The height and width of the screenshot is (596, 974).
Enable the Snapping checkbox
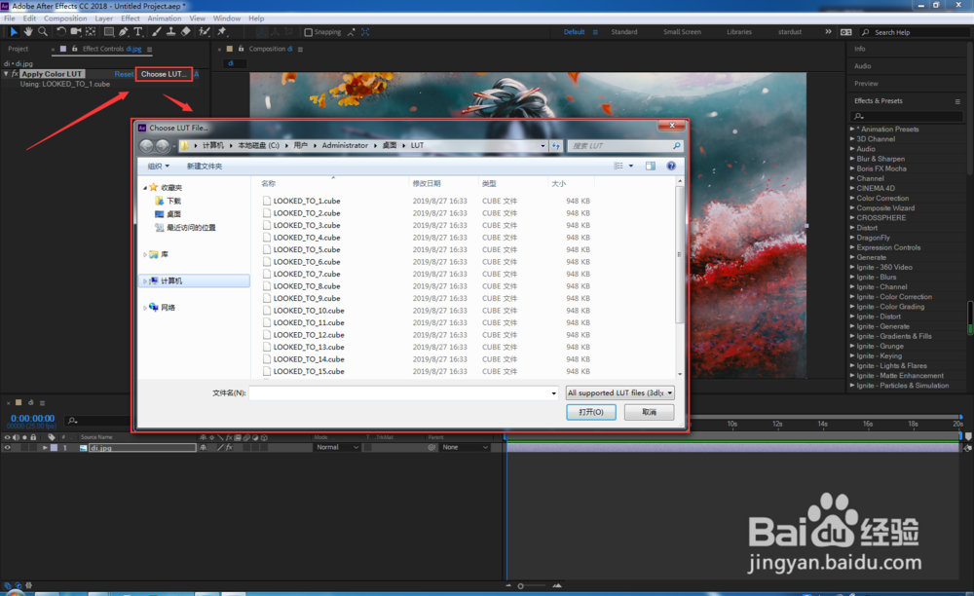308,32
